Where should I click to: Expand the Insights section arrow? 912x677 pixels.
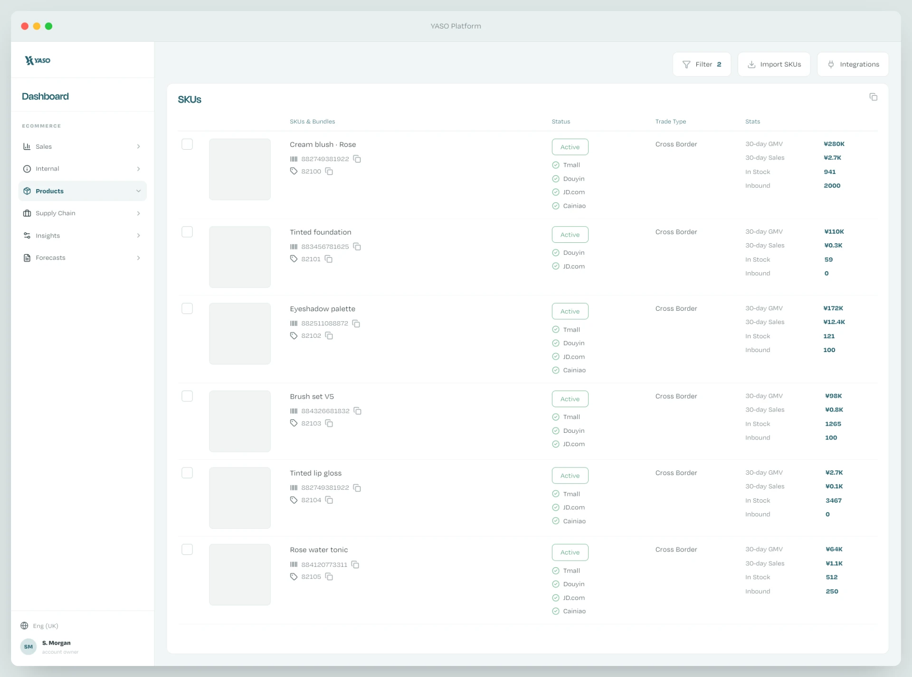tap(138, 236)
